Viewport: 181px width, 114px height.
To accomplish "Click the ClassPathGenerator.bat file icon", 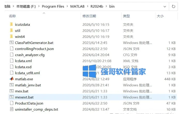I will click(12, 43).
